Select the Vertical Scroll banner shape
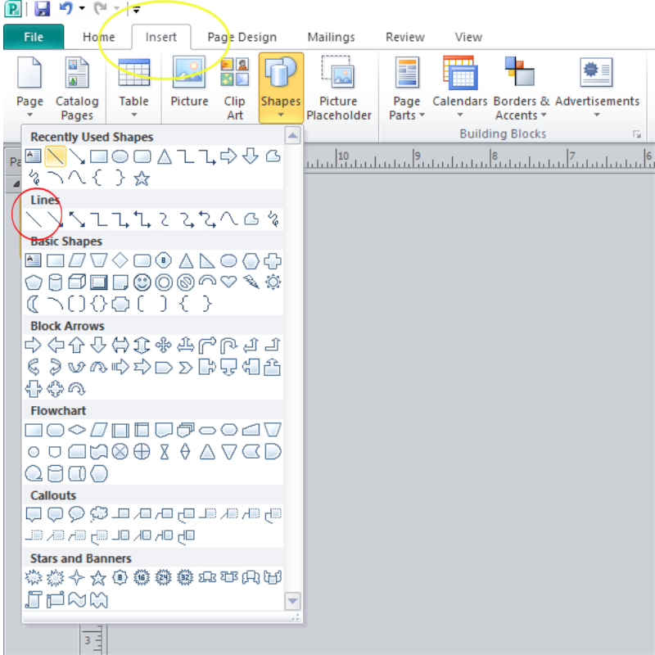Screen dimensions: 655x655 pyautogui.click(x=34, y=600)
